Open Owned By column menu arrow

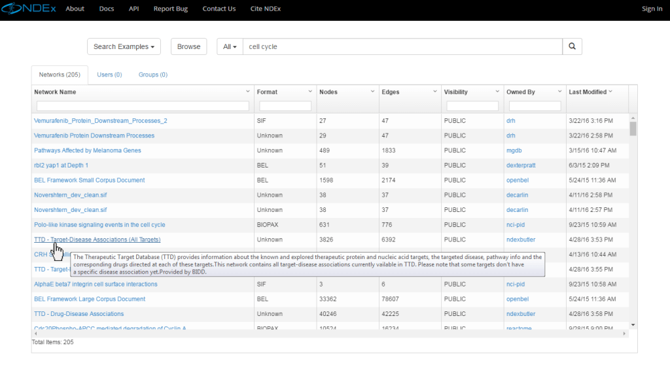pyautogui.click(x=559, y=92)
